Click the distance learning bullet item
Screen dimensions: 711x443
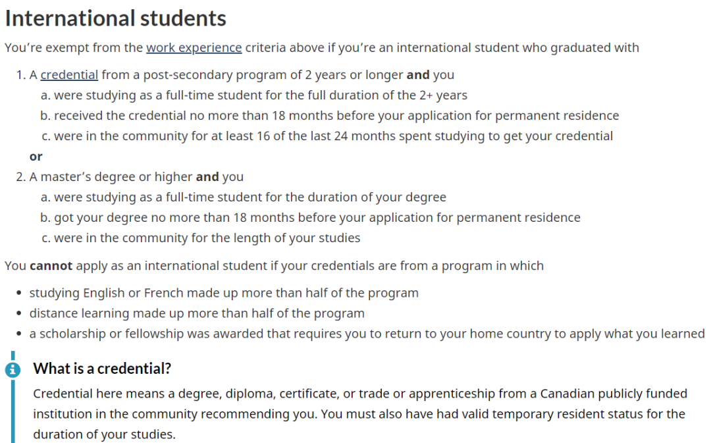pyautogui.click(x=197, y=313)
